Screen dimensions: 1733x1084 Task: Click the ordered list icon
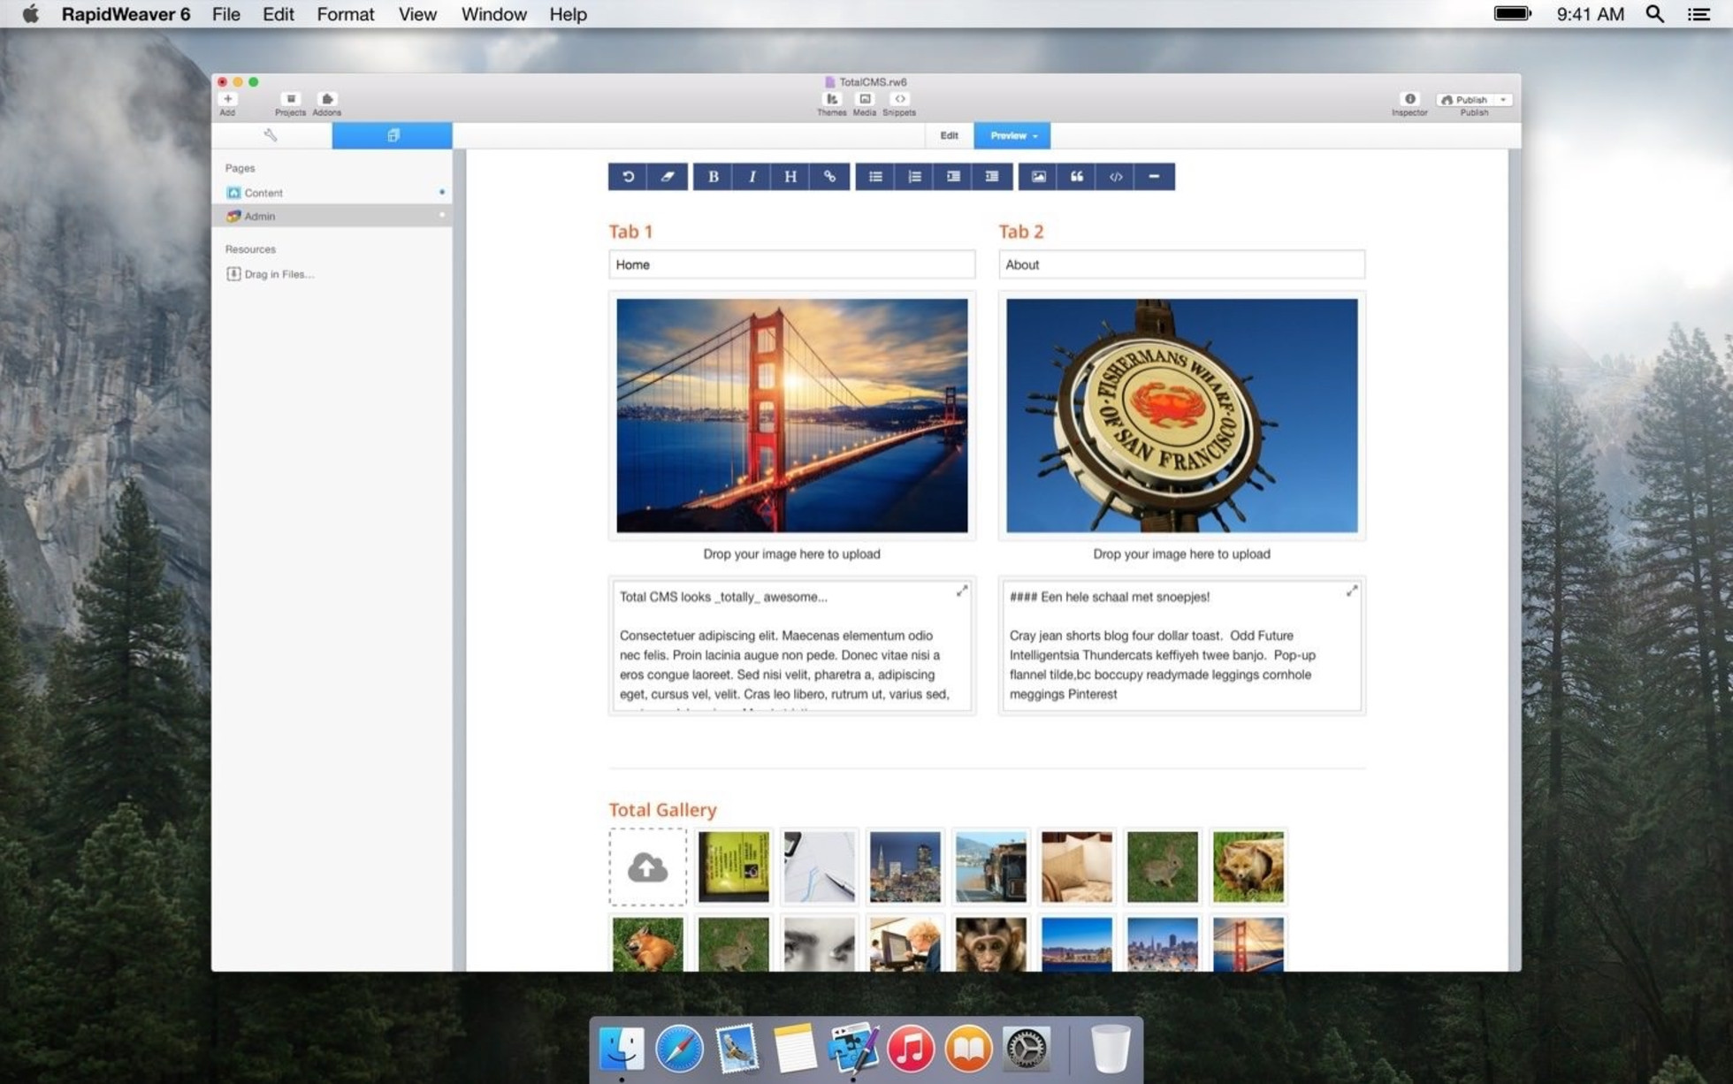[914, 176]
